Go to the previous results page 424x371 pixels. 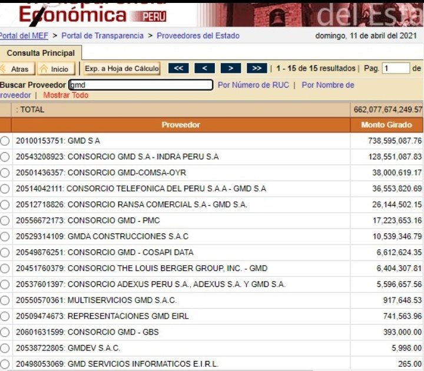click(x=205, y=68)
